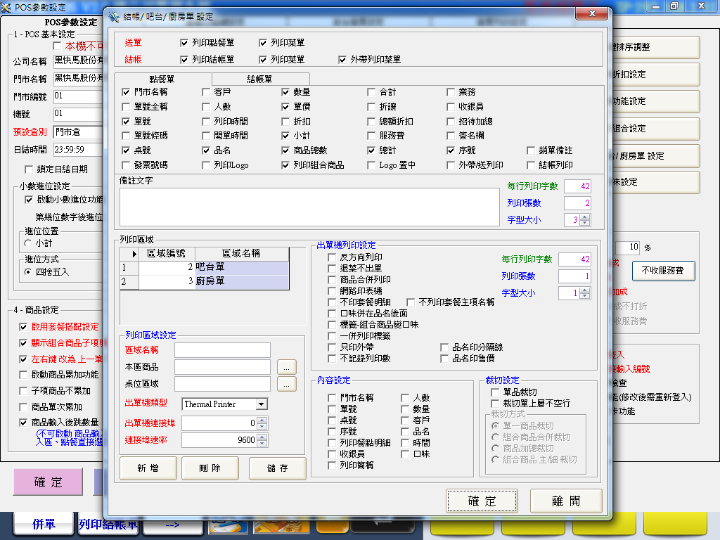Increase the 出單機連接埠 value with up arrow
The width and height of the screenshot is (720, 540).
(262, 420)
